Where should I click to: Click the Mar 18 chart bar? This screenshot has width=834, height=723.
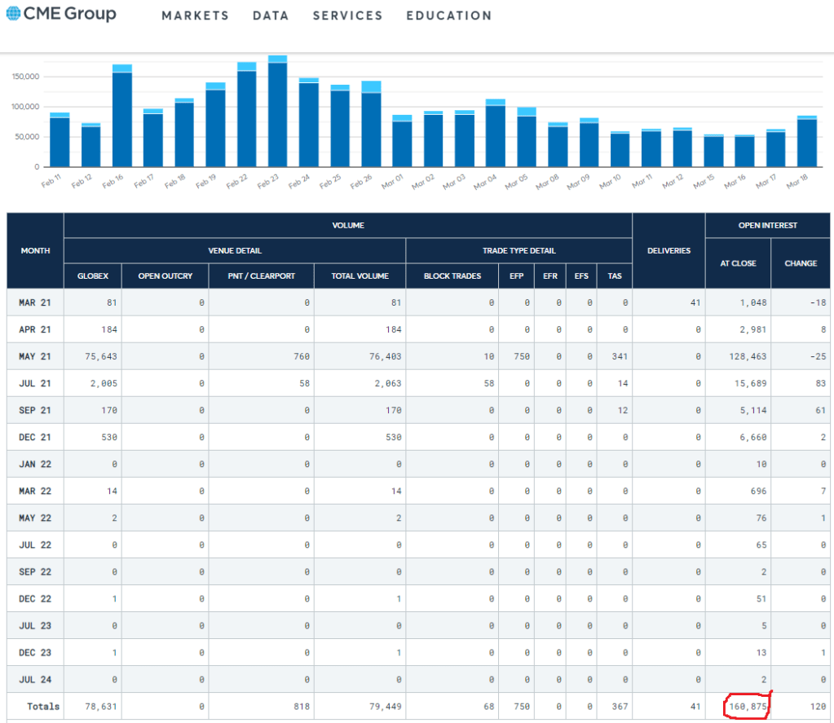807,142
